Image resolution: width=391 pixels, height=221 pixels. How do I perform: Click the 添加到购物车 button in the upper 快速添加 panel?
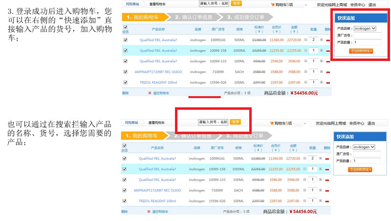[360, 51]
